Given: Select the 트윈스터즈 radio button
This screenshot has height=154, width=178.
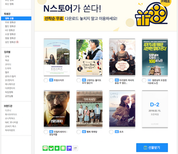Looking at the screenshot, I should click(46, 80).
